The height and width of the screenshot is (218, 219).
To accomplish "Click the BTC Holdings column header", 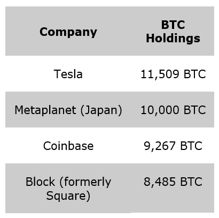I will [x=173, y=31].
